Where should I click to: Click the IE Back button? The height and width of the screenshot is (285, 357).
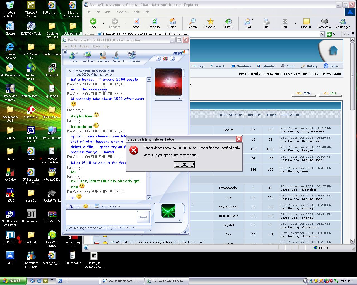click(93, 23)
